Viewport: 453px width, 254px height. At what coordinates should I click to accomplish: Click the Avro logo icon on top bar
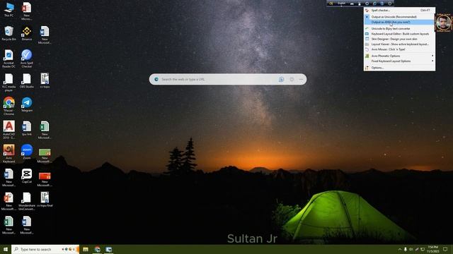coord(331,4)
